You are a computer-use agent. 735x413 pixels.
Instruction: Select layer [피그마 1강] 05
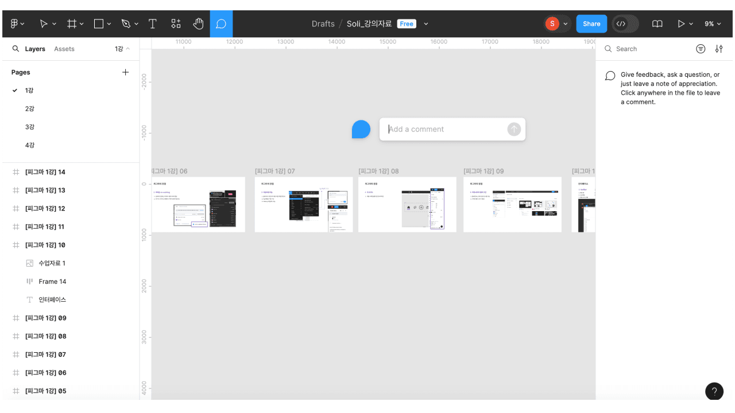point(71,391)
